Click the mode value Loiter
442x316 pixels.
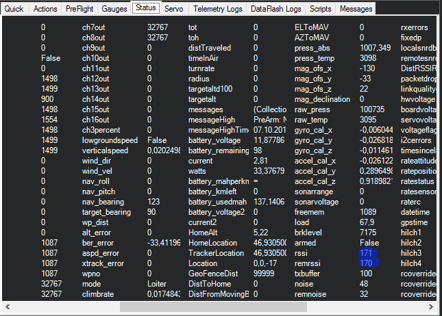coord(157,283)
